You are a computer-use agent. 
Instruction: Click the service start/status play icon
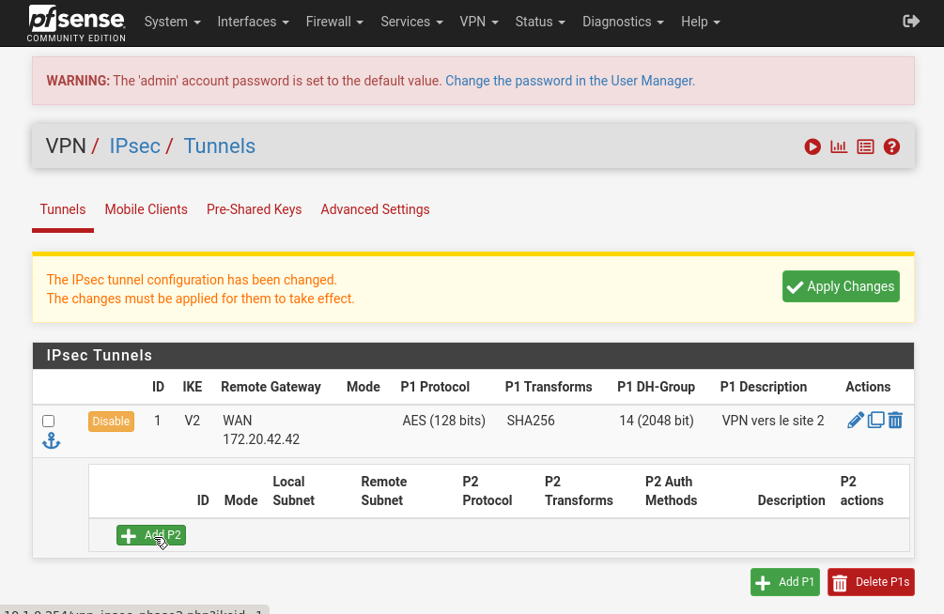tap(812, 146)
